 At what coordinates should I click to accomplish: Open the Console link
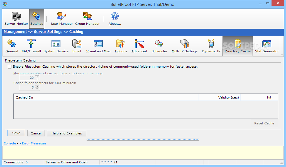(x=10, y=143)
